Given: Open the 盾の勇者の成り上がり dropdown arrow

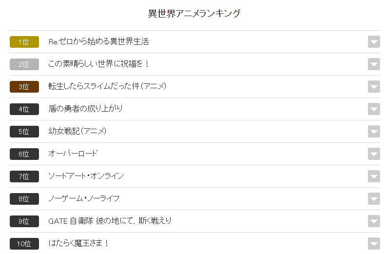Looking at the screenshot, I should point(374,109).
